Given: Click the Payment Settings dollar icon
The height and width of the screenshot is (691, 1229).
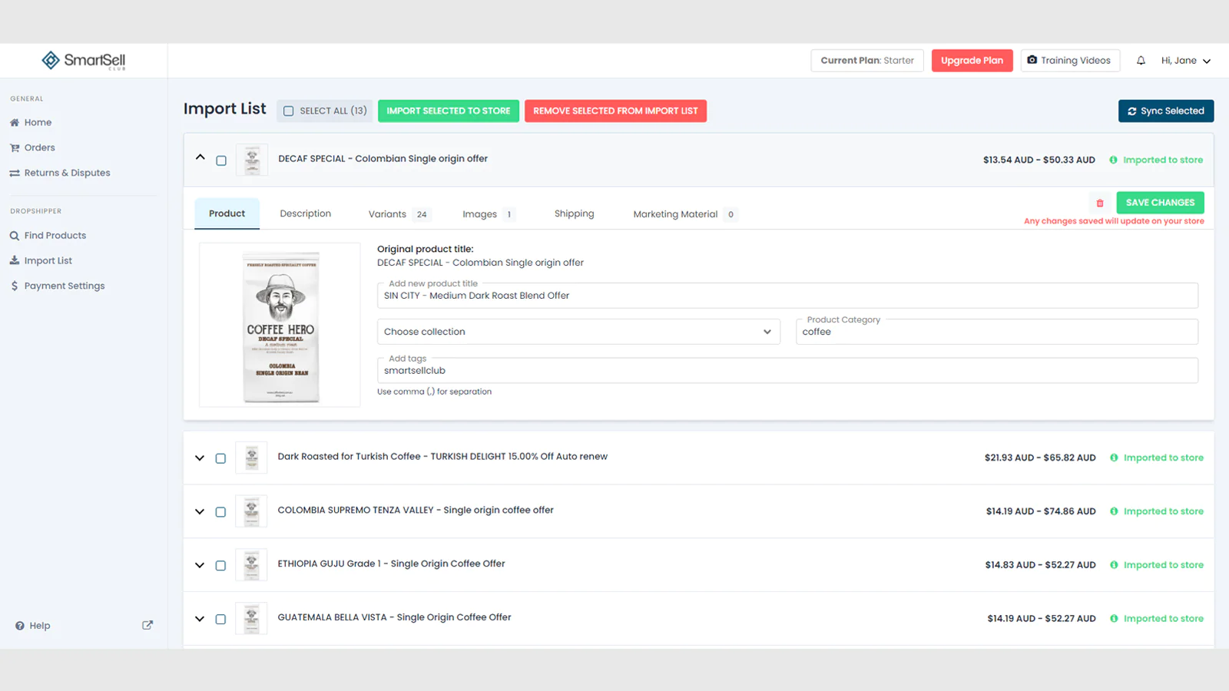Looking at the screenshot, I should pos(15,286).
